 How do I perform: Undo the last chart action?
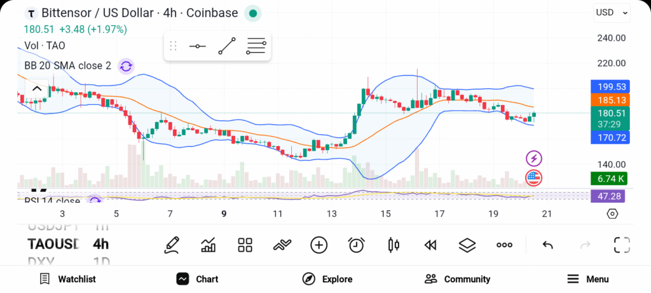click(547, 245)
